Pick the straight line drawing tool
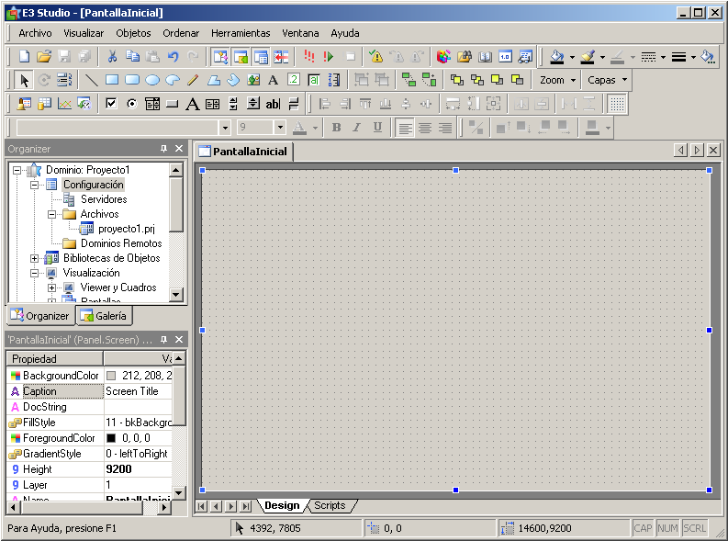The image size is (728, 541). pyautogui.click(x=92, y=80)
